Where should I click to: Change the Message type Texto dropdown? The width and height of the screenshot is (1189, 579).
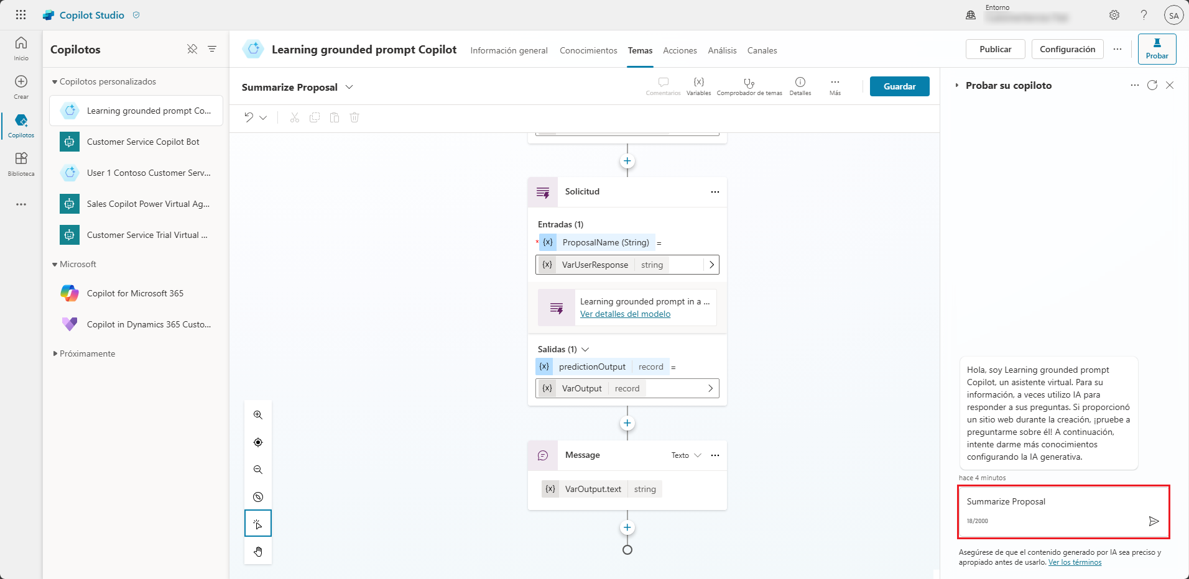[x=687, y=455]
